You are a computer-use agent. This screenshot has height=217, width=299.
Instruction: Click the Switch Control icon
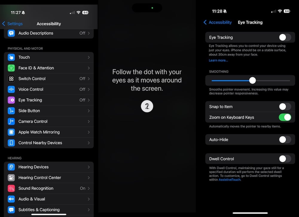(11, 78)
